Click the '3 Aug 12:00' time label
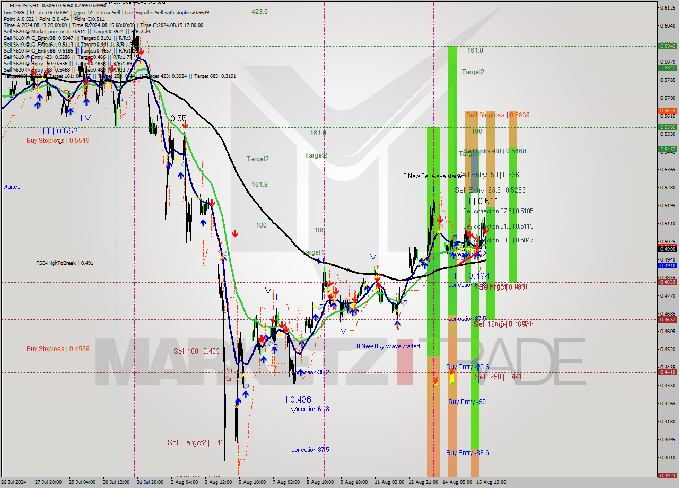Viewport: 679px width, 488px height. (217, 482)
